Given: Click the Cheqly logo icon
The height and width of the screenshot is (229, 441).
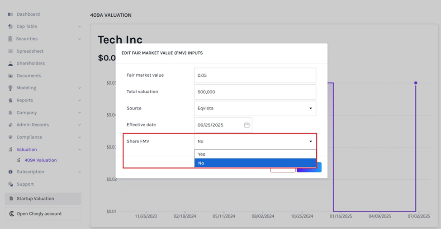Looking at the screenshot, I should tap(11, 214).
